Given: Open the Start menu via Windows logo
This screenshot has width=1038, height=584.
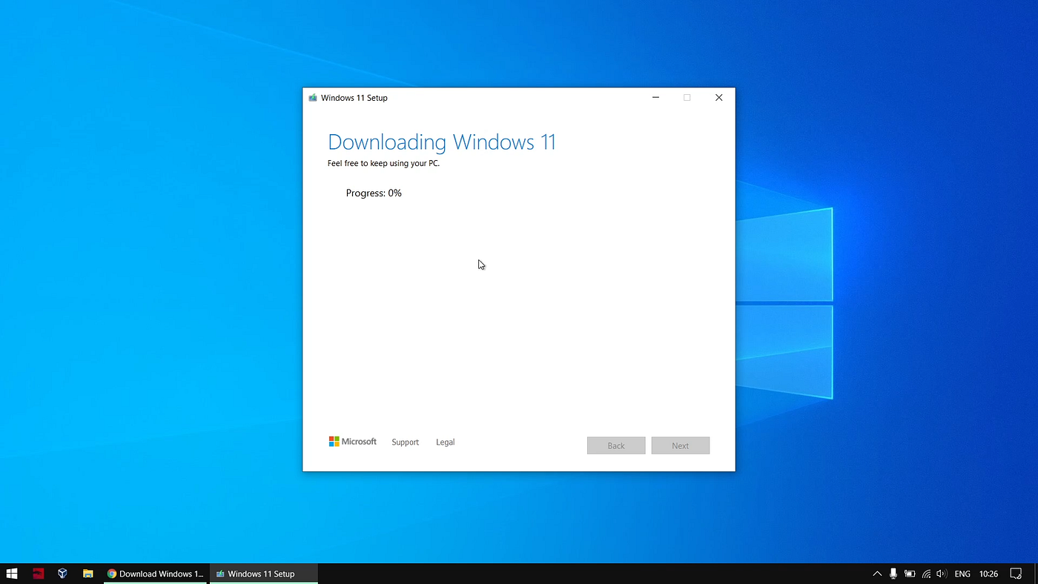Looking at the screenshot, I should (11, 573).
